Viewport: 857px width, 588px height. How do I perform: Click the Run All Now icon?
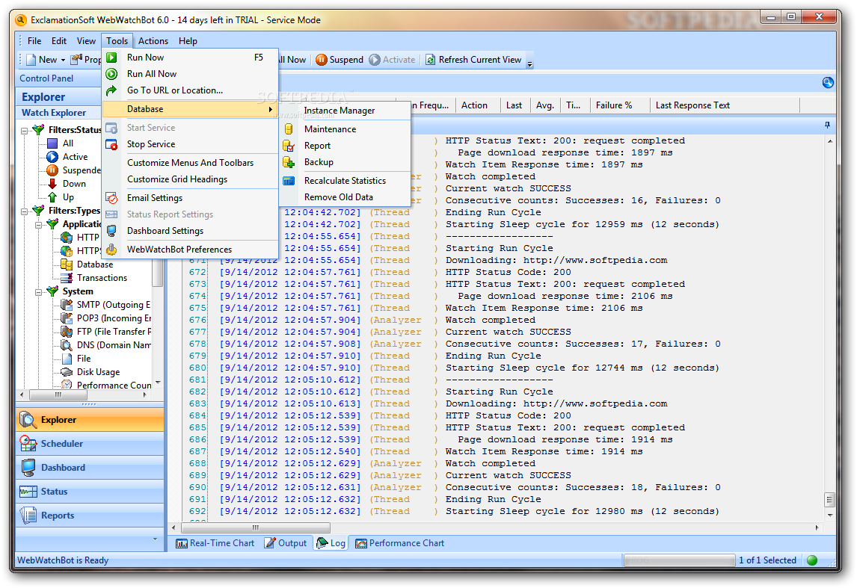[111, 74]
